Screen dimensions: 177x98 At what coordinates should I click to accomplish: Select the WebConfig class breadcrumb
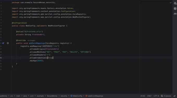[x=76, y=96]
